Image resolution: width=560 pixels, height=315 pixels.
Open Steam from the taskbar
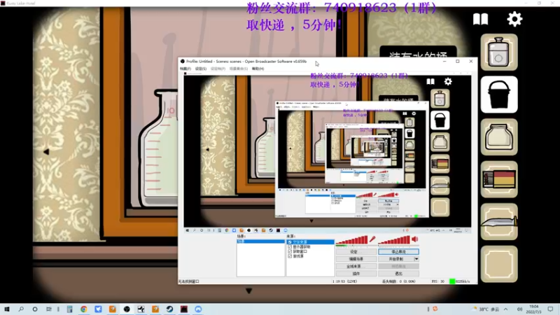[x=169, y=309]
